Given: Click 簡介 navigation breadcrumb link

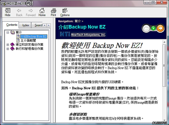Looking at the screenshot, I should (x=78, y=21).
